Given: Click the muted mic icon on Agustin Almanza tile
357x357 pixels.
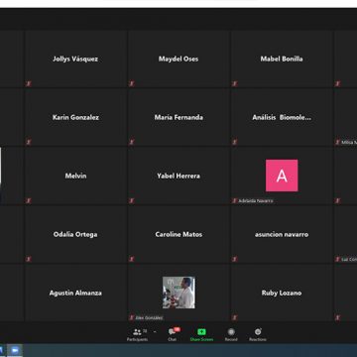Looking at the screenshot, I should point(29,317).
